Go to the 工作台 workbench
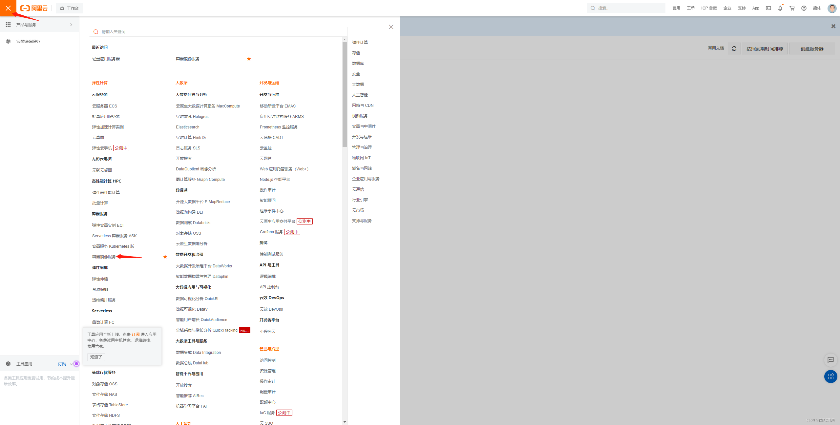Image resolution: width=840 pixels, height=425 pixels. (69, 8)
